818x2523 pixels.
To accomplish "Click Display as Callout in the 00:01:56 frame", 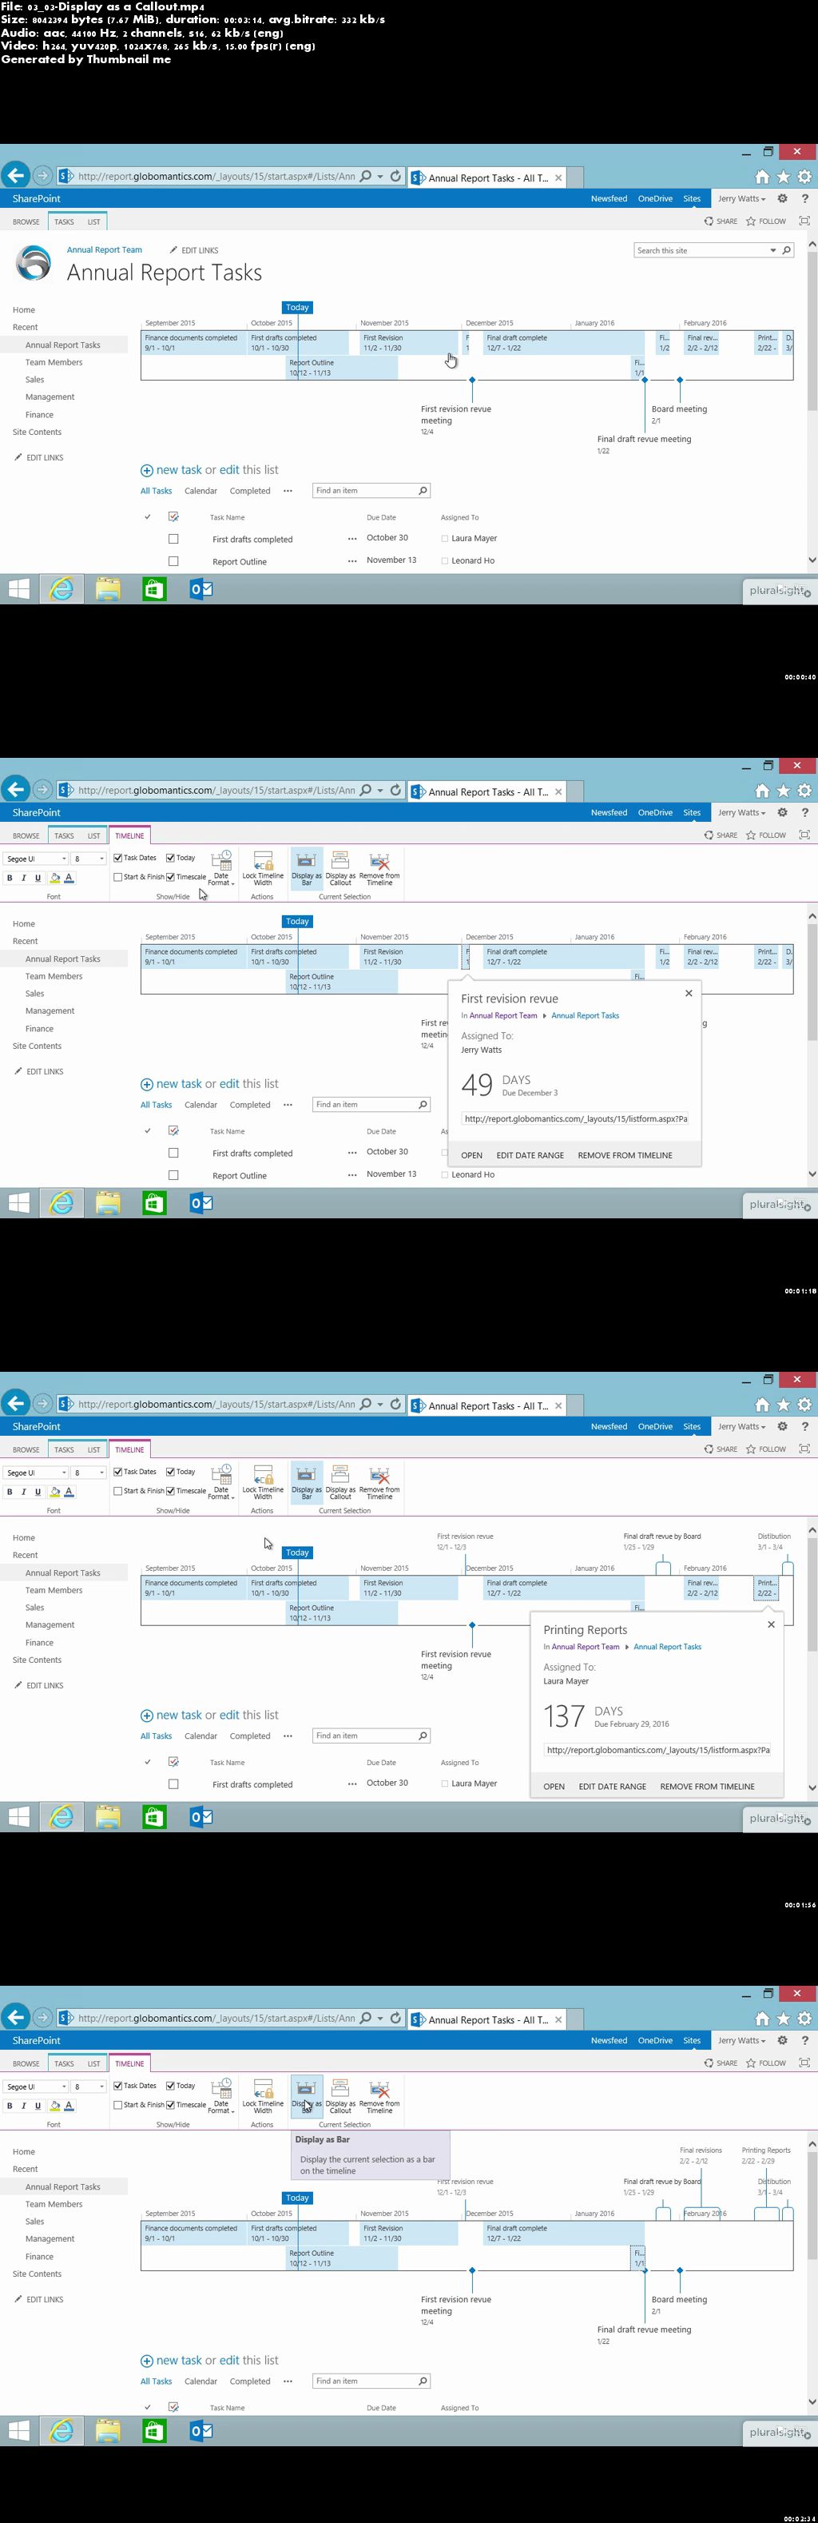I will point(340,1482).
